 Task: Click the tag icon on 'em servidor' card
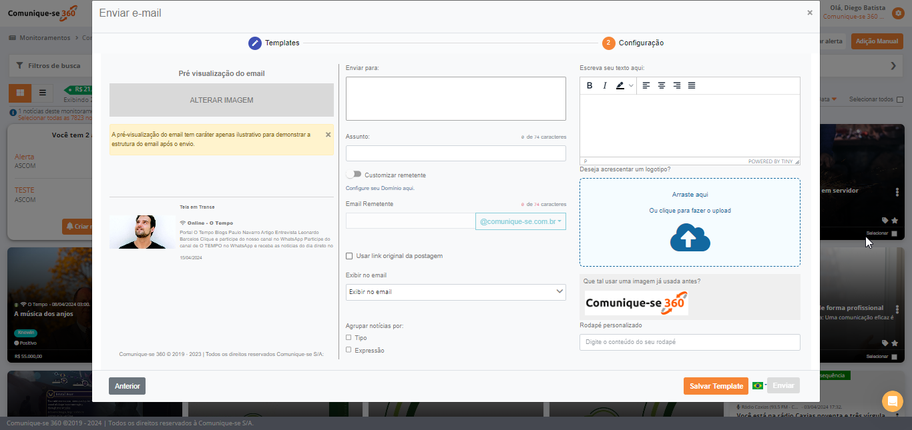(x=885, y=221)
